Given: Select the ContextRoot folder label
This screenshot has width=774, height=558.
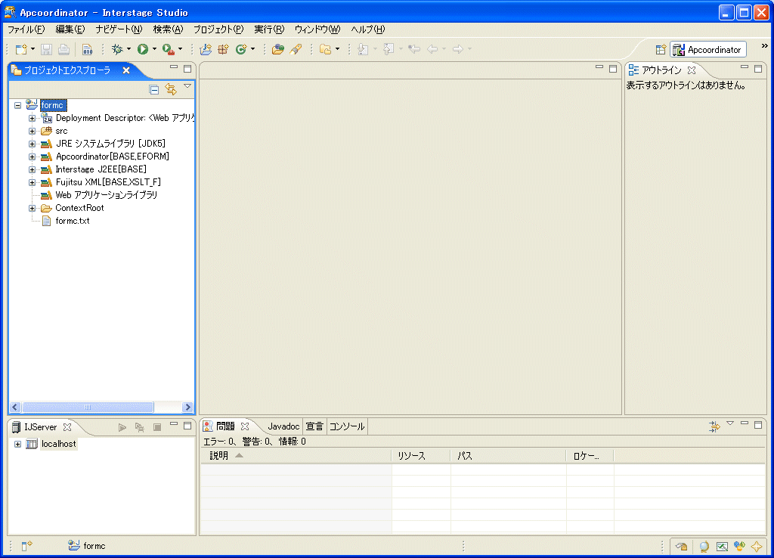Looking at the screenshot, I should pos(79,208).
